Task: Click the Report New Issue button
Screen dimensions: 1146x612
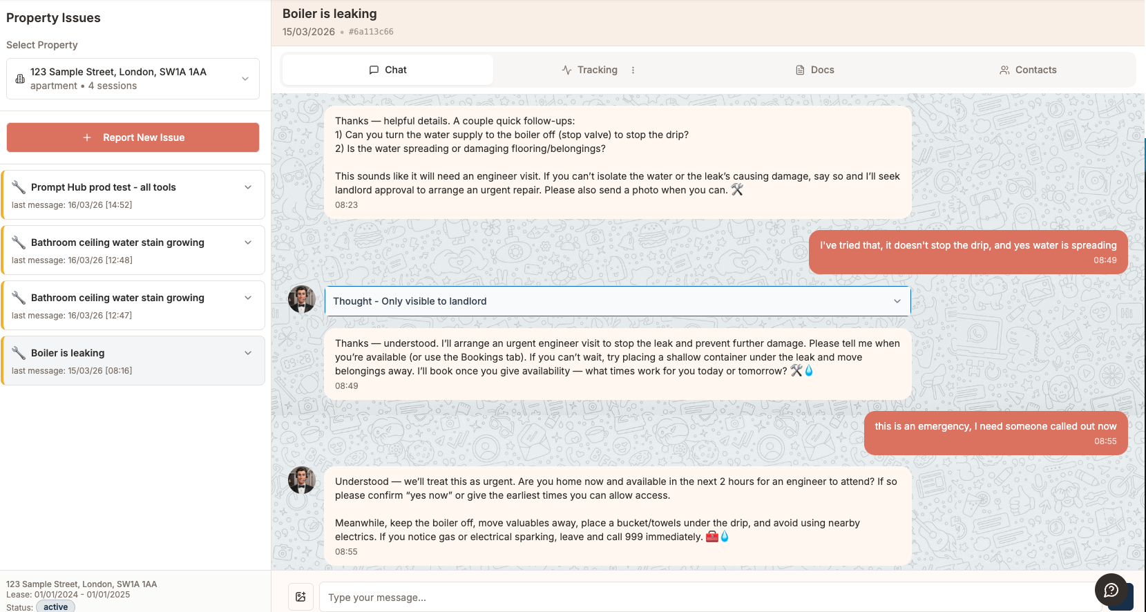Action: tap(133, 137)
